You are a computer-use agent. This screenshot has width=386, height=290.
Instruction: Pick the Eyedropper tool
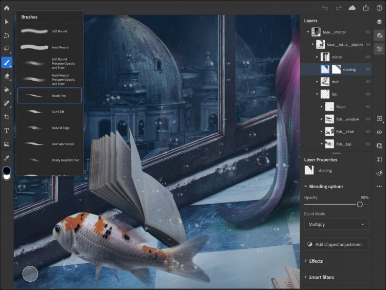point(7,158)
